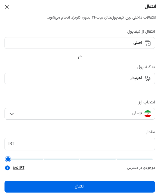Click the swap wallets arrows icon
Image resolution: width=159 pixels, height=196 pixels.
80,57
